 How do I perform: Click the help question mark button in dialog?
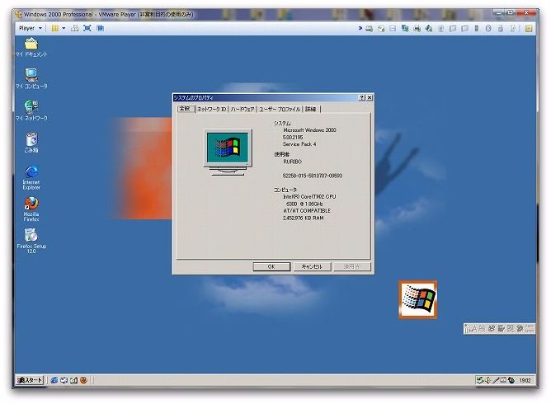(x=362, y=97)
